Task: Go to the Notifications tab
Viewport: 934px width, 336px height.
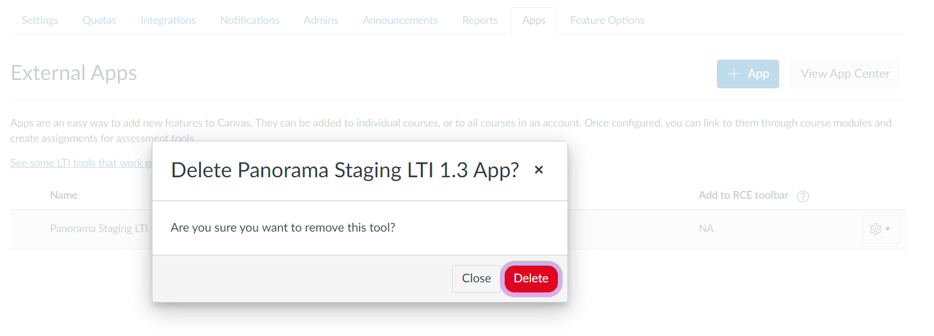Action: click(249, 20)
